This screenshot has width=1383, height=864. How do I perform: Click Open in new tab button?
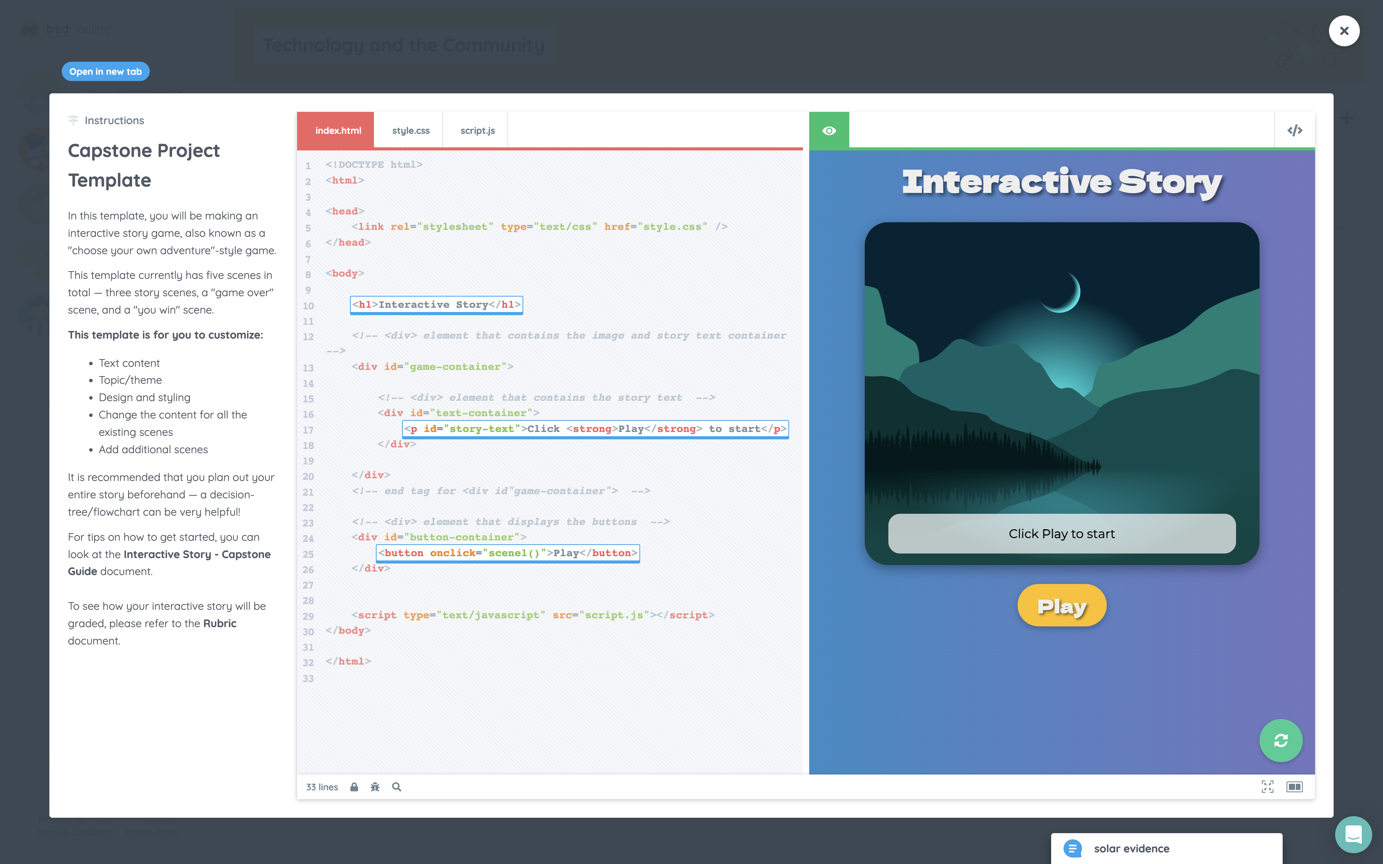point(106,71)
